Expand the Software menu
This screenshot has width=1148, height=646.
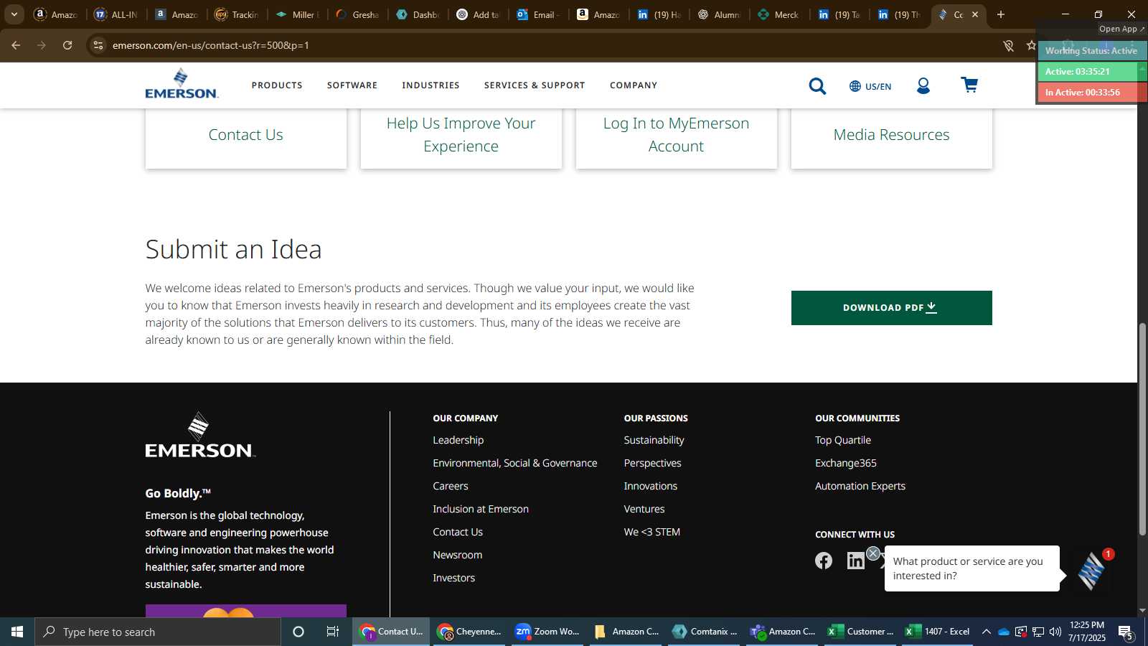pos(352,85)
